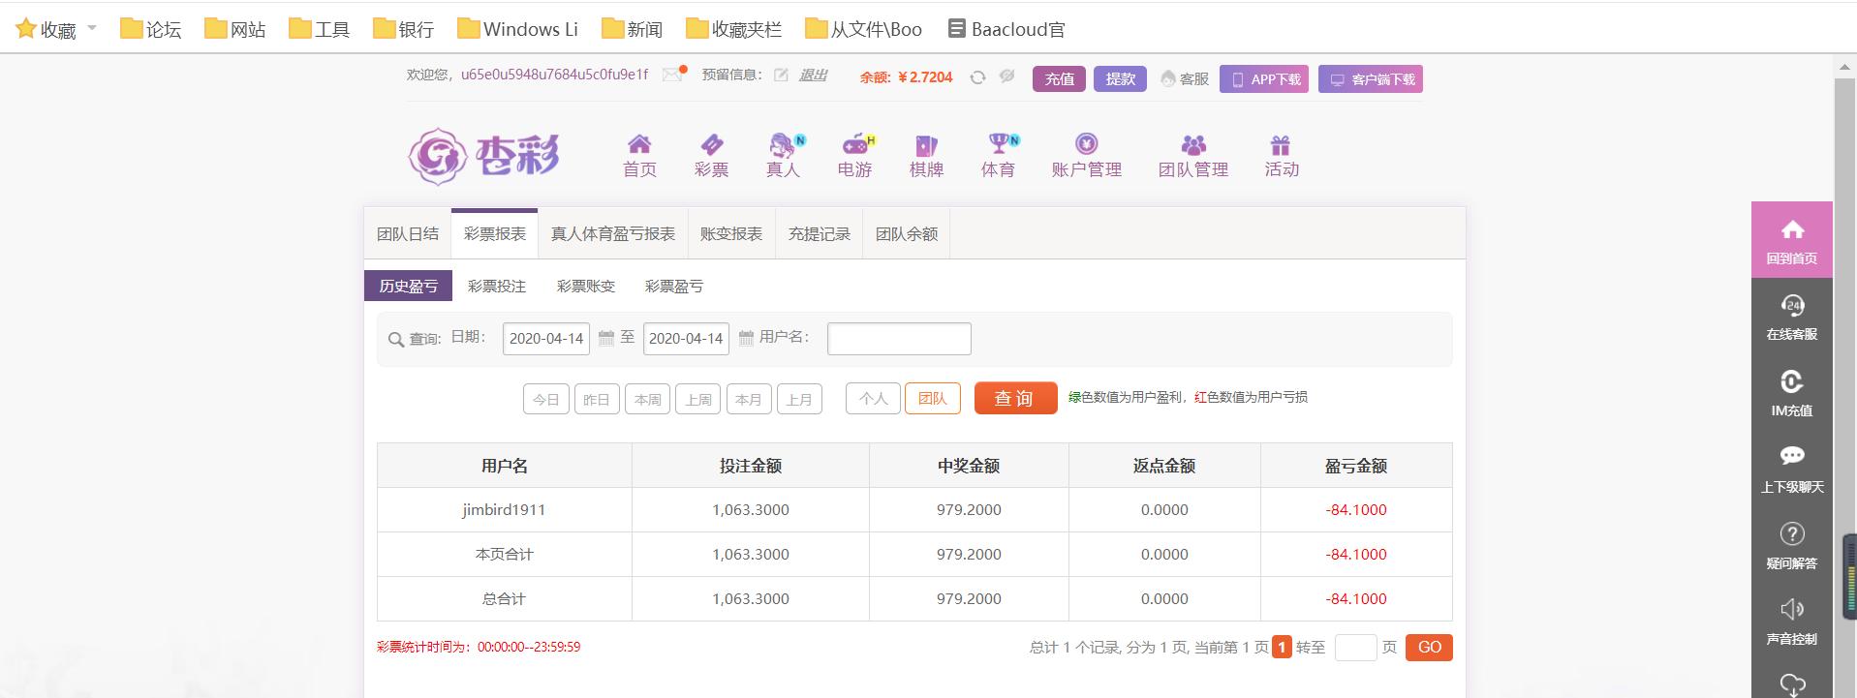1857x698 pixels.
Task: Open 彩票 lottery nav icon
Action: [x=711, y=156]
